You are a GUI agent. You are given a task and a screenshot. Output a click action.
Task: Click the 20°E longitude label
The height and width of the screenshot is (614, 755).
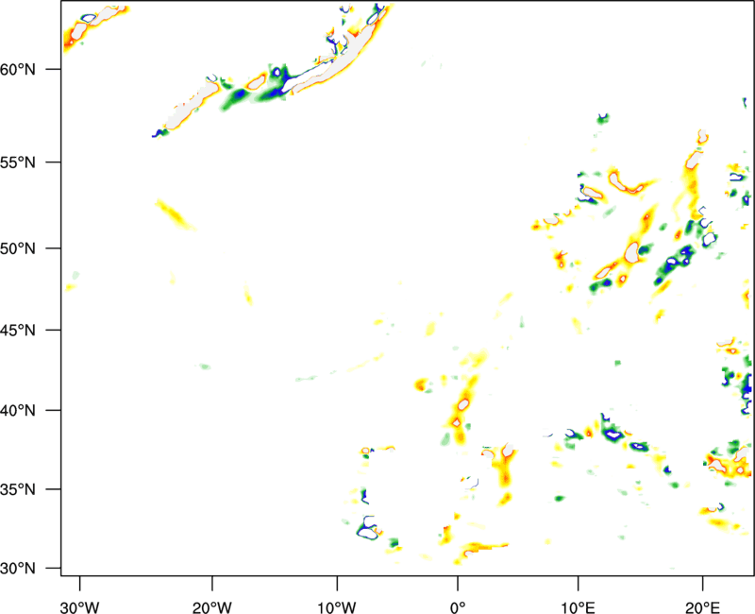pyautogui.click(x=702, y=607)
